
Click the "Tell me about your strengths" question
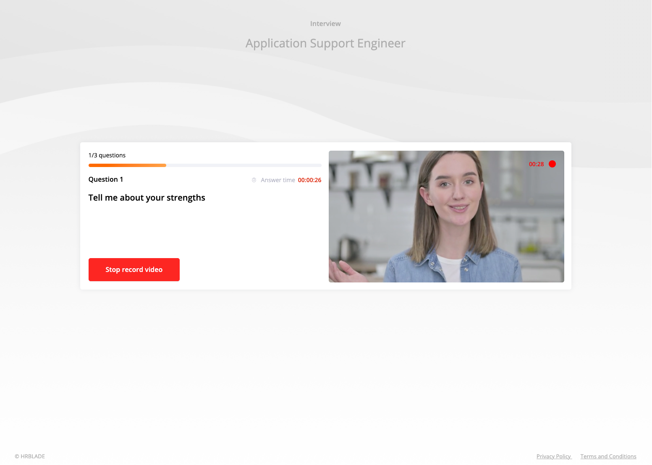point(147,198)
